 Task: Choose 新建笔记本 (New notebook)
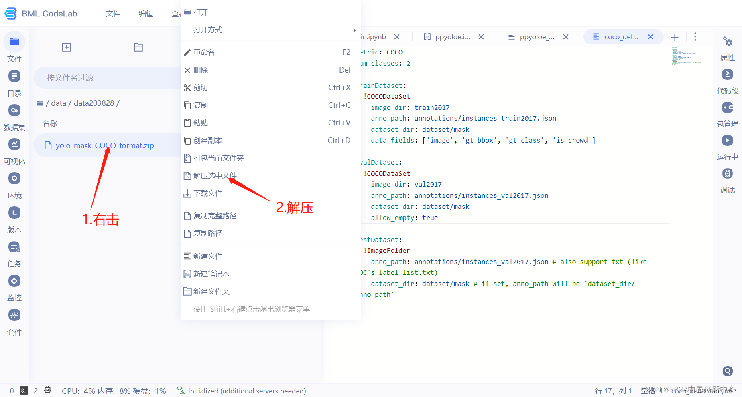point(270,274)
